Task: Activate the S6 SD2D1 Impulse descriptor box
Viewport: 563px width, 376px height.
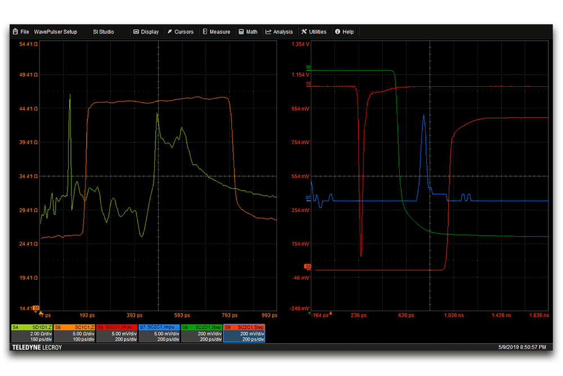Action: pos(117,333)
